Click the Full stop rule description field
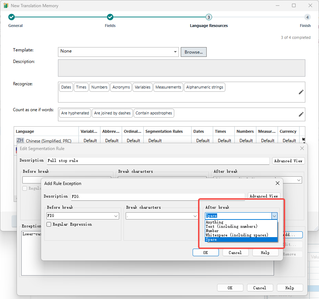The image size is (319, 299). point(158,160)
